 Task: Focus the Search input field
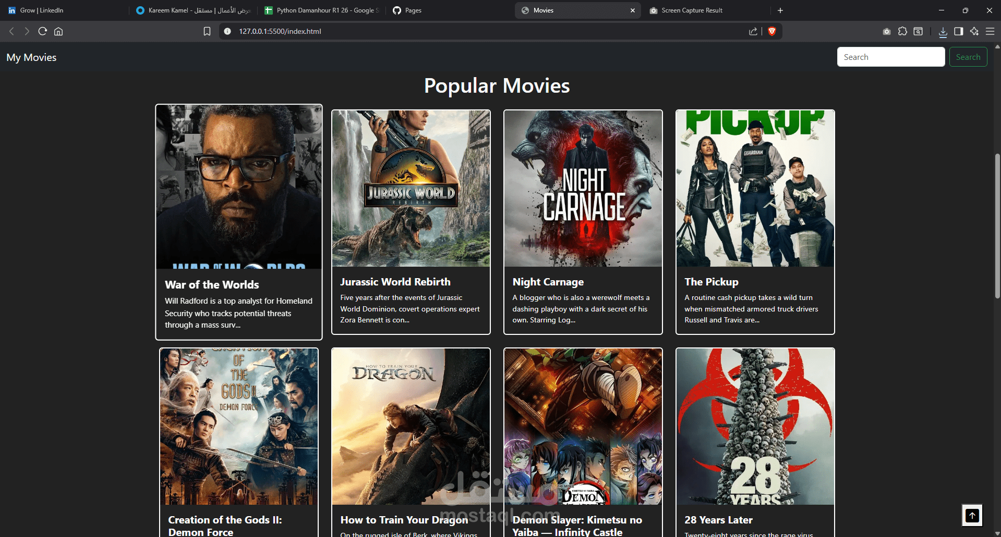coord(890,57)
